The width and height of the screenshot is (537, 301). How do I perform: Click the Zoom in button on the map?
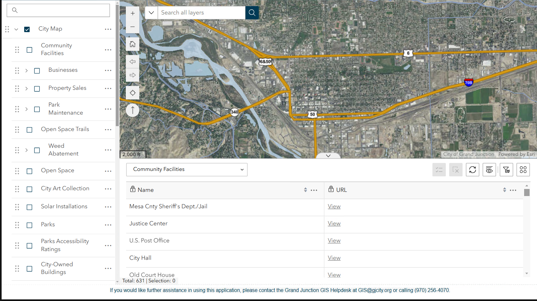(x=133, y=13)
